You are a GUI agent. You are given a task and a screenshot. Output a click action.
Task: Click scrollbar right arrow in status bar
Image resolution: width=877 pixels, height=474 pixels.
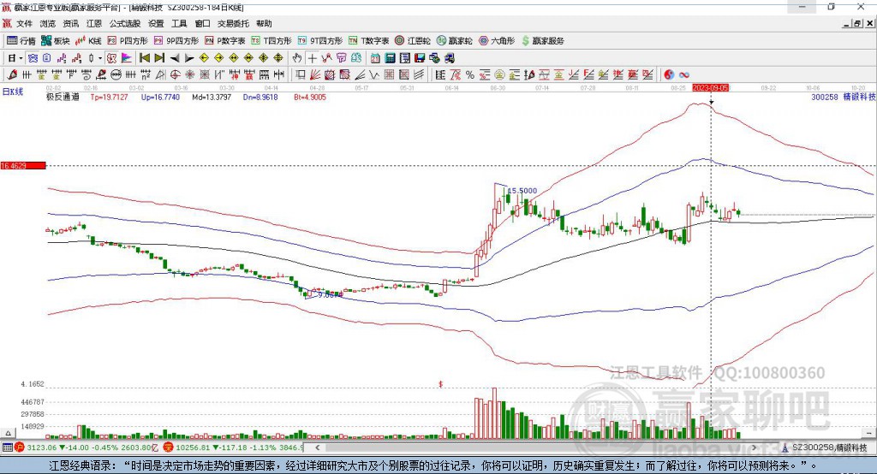click(x=754, y=447)
